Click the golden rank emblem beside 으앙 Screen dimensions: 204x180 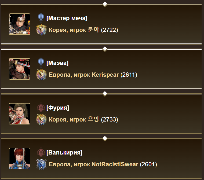(41, 119)
